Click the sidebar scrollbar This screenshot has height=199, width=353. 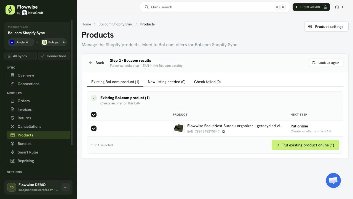point(72,82)
